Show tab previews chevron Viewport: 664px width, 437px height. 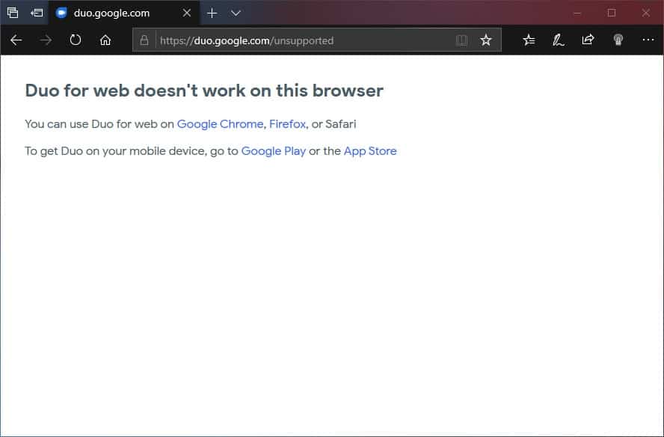[236, 13]
